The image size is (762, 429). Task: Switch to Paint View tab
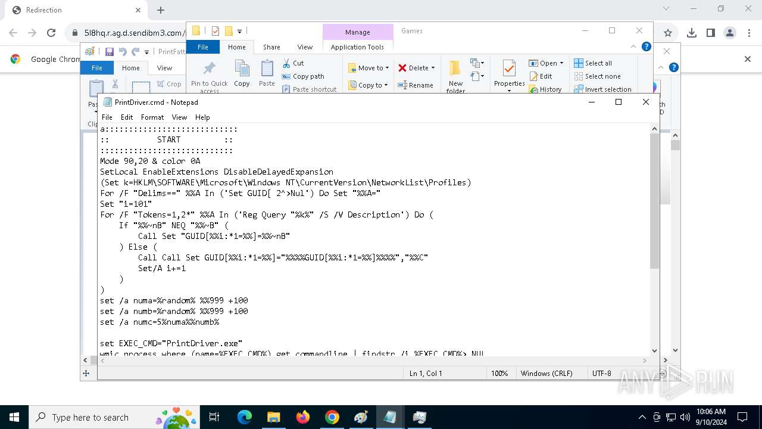pyautogui.click(x=164, y=68)
